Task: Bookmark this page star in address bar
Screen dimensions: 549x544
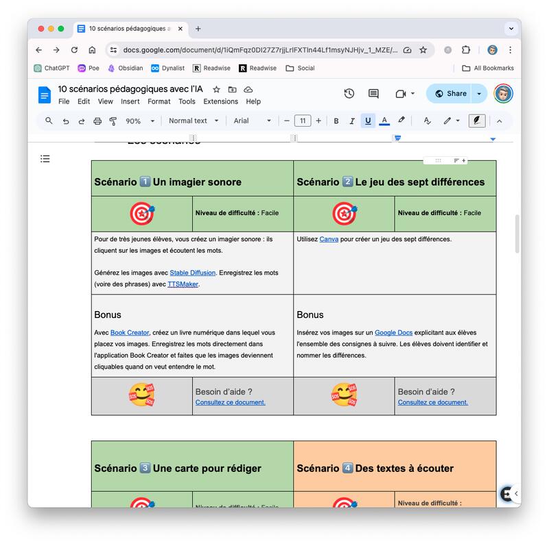Action: pyautogui.click(x=423, y=50)
